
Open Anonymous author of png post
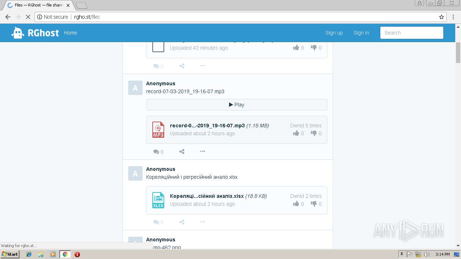(161, 240)
